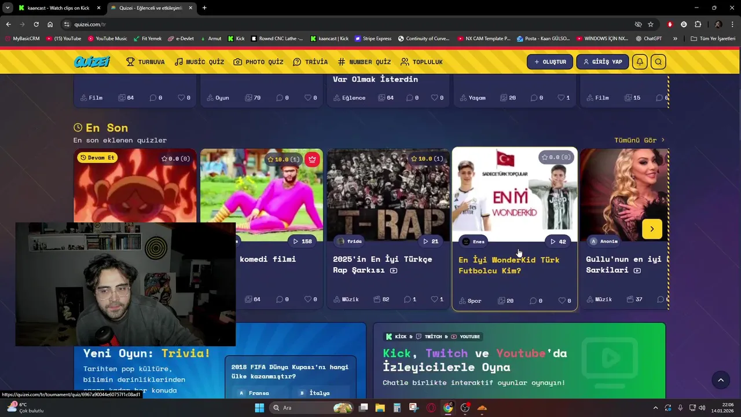Open the Quizei logo home link
The height and width of the screenshot is (417, 741).
[x=91, y=62]
